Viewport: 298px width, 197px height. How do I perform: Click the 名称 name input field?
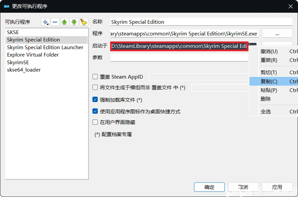201,22
